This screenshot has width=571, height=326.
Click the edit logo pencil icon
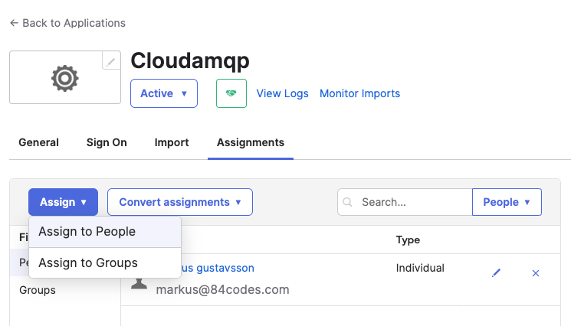tap(111, 60)
